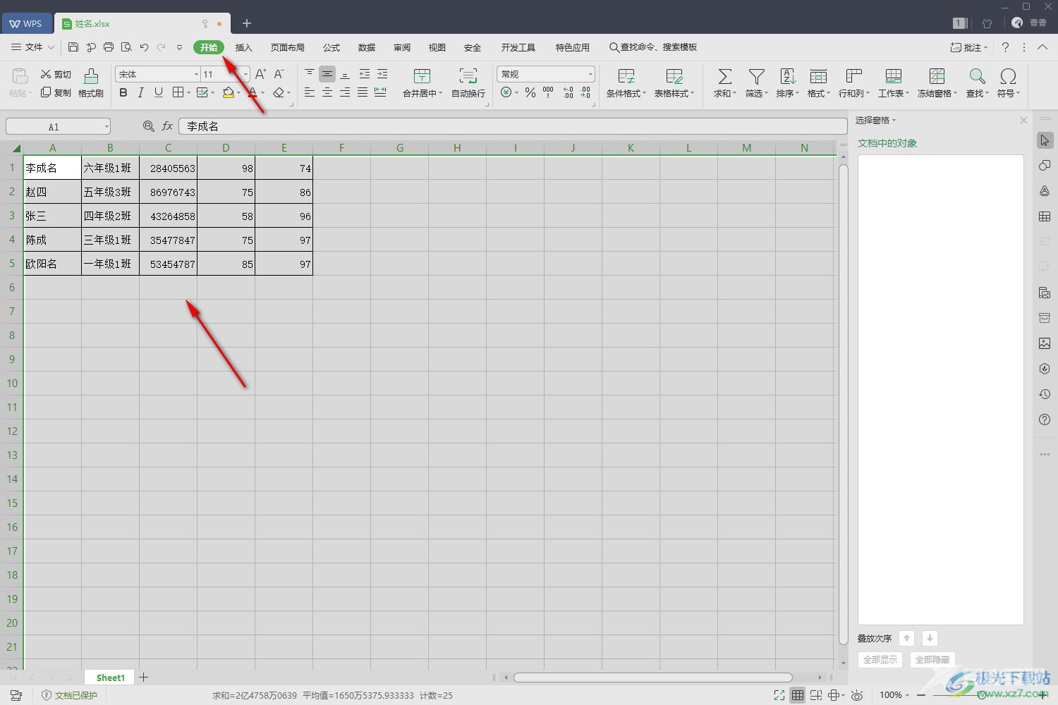
Task: Increase font size with A+ icon
Action: tap(261, 74)
